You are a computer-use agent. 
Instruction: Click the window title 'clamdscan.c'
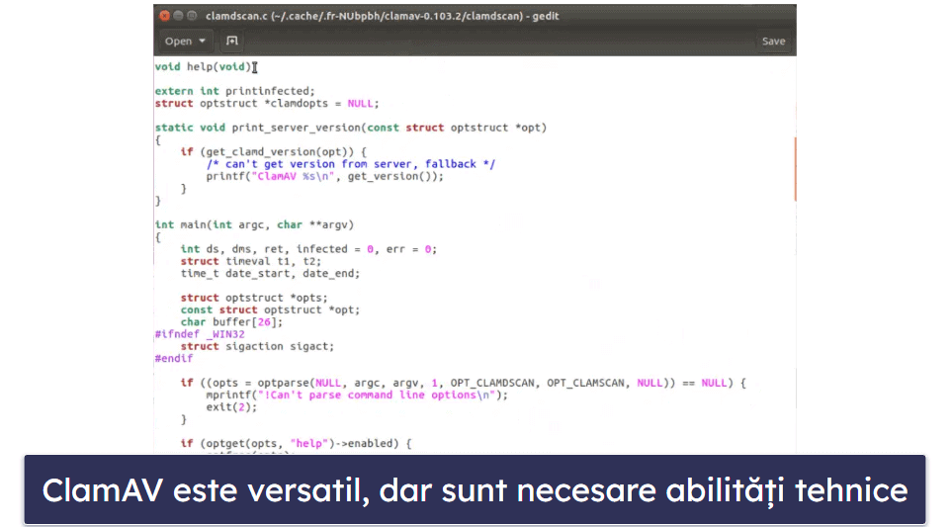click(x=236, y=16)
